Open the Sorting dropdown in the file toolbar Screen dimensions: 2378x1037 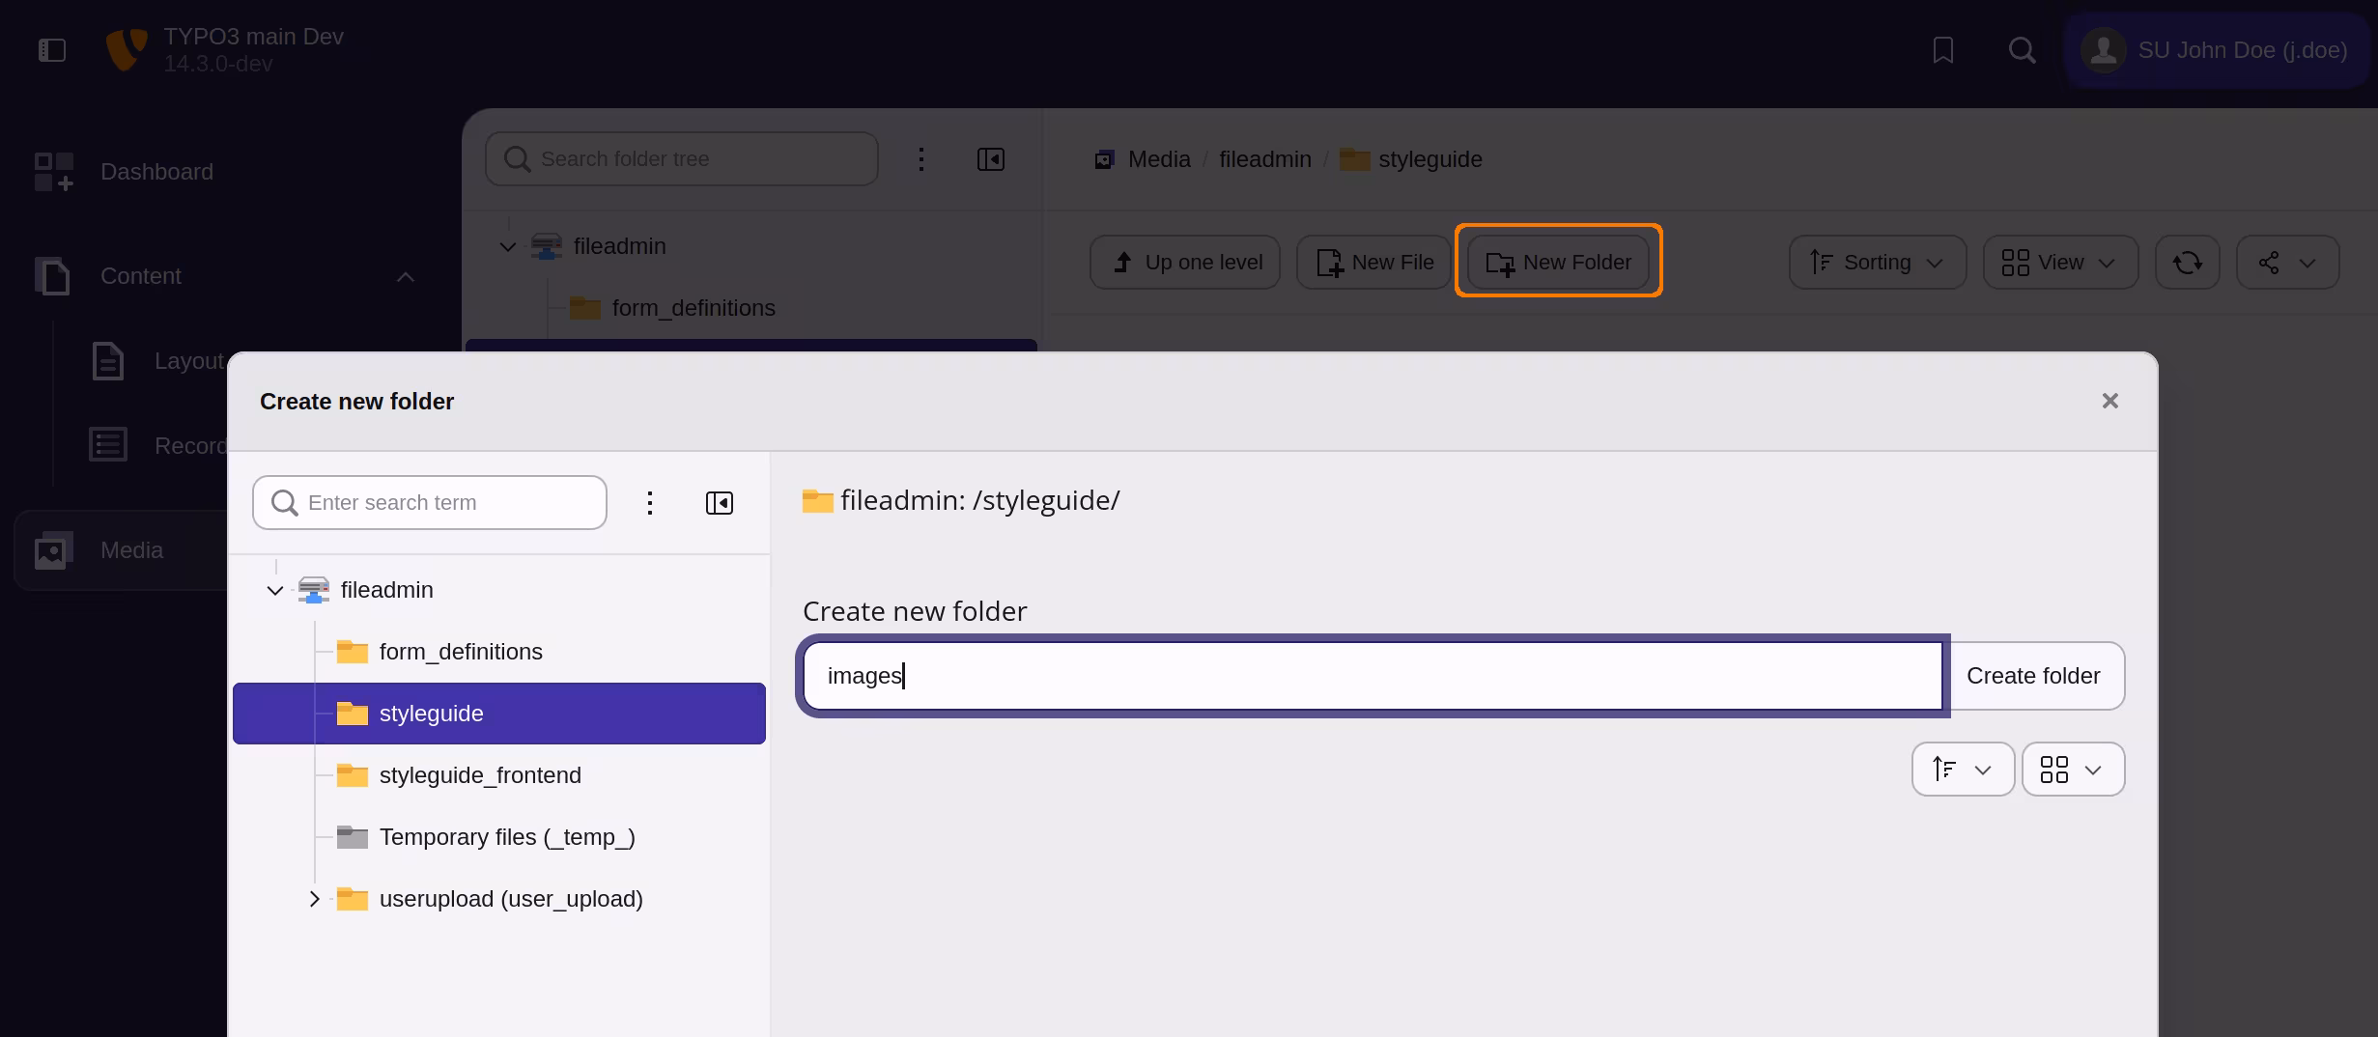tap(1875, 262)
